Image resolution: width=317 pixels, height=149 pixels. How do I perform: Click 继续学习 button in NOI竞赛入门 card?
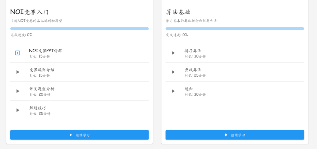coord(80,135)
